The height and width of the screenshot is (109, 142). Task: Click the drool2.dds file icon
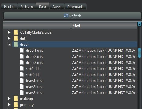pyautogui.click(x=22, y=56)
